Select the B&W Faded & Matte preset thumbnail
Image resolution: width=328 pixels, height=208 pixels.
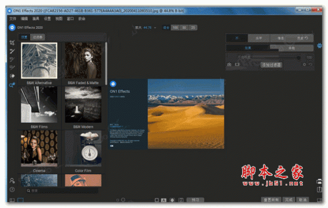[x=83, y=61]
